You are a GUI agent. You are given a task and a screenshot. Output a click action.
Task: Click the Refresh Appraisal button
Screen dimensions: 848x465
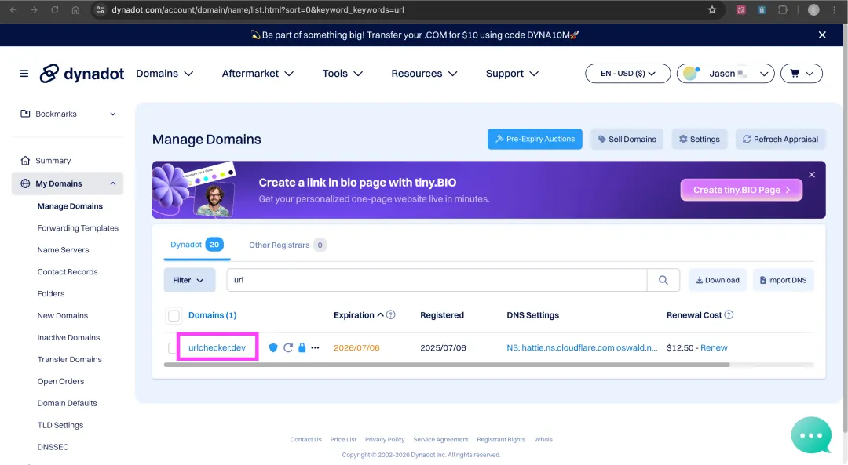point(780,139)
